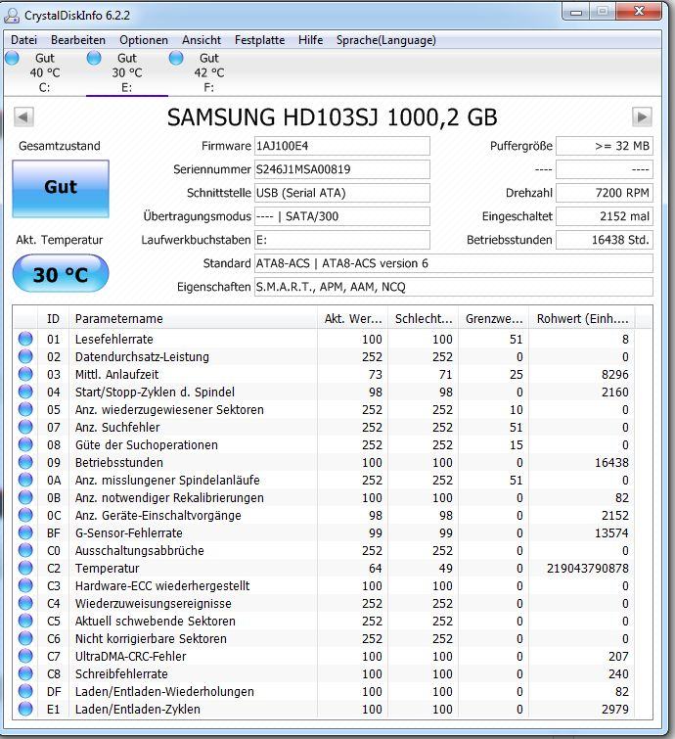Go to next disk with right arrow
Image resolution: width=675 pixels, height=739 pixels.
[x=642, y=116]
